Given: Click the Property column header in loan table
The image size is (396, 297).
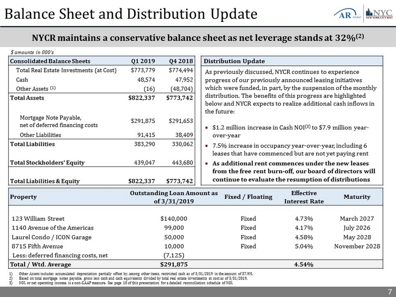Looking at the screenshot, I should [x=22, y=197].
